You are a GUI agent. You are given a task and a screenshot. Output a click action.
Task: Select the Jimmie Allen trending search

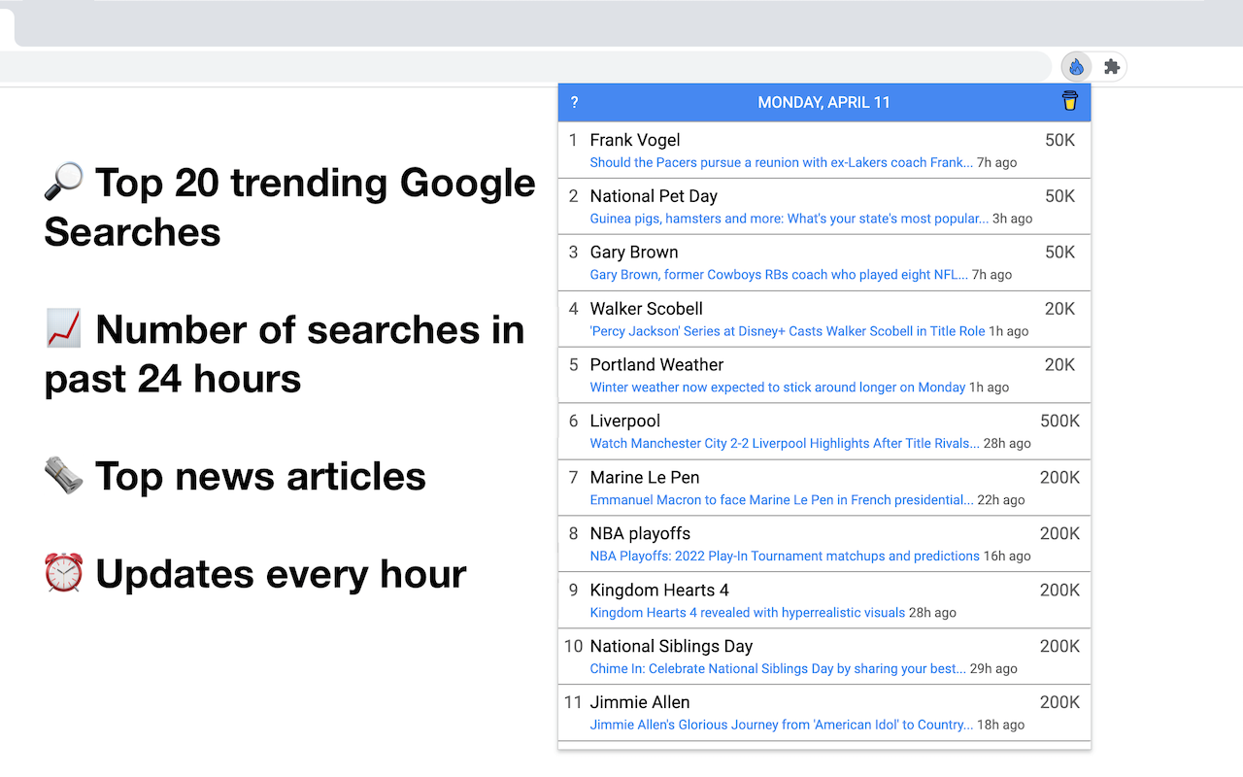640,703
